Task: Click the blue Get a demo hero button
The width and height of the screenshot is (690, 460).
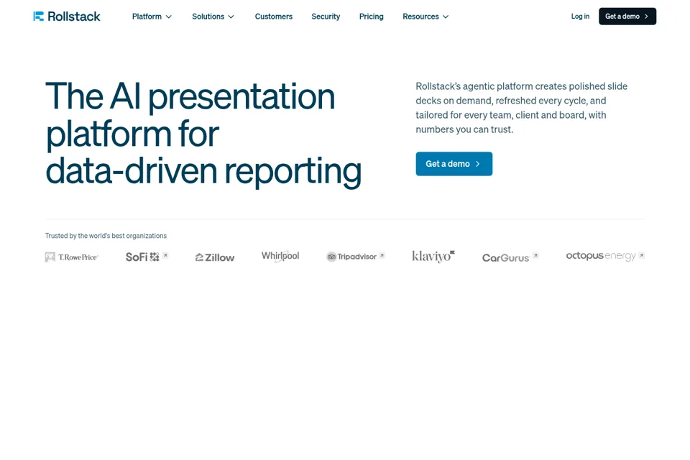Action: coord(454,164)
